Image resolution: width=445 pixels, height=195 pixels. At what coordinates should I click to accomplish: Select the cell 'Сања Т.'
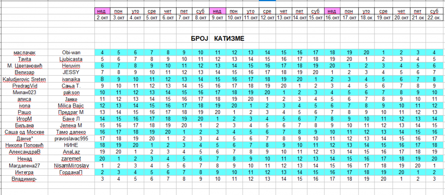pos(71,86)
